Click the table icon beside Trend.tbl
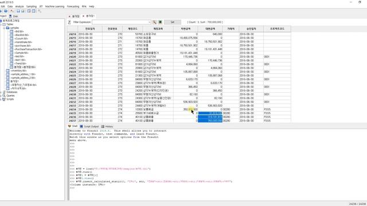Viewport: 367px width, 206px height. 11,64
